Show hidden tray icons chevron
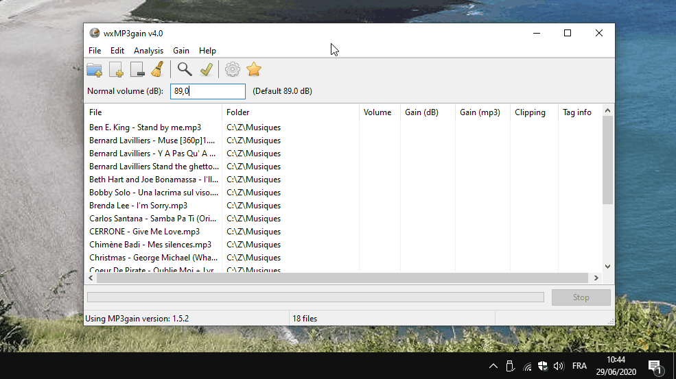This screenshot has width=676, height=379. pyautogui.click(x=493, y=366)
